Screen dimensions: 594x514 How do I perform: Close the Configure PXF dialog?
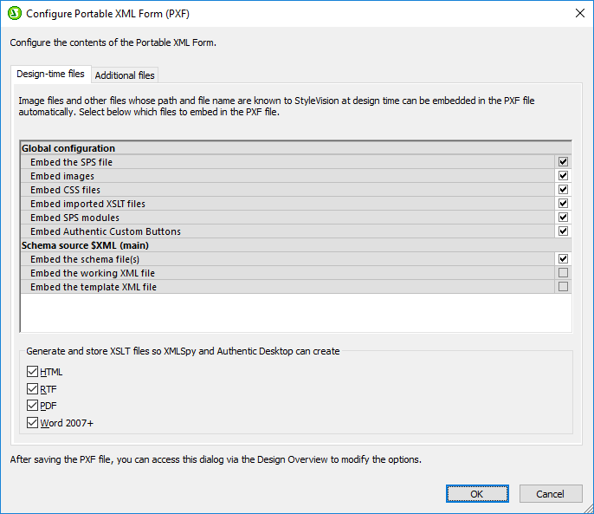(578, 13)
